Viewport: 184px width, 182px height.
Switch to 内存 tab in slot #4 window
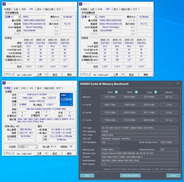100,9
